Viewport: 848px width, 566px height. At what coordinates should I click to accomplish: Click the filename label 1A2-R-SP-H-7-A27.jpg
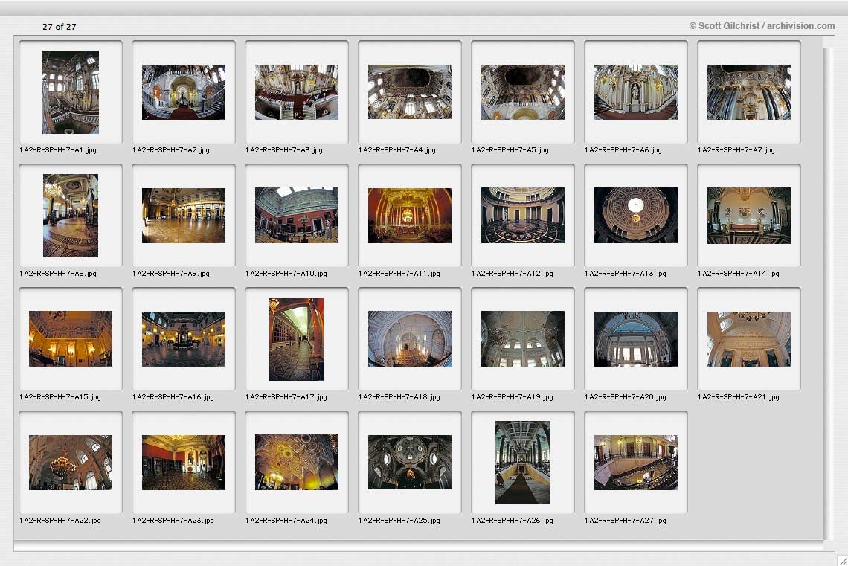(625, 521)
